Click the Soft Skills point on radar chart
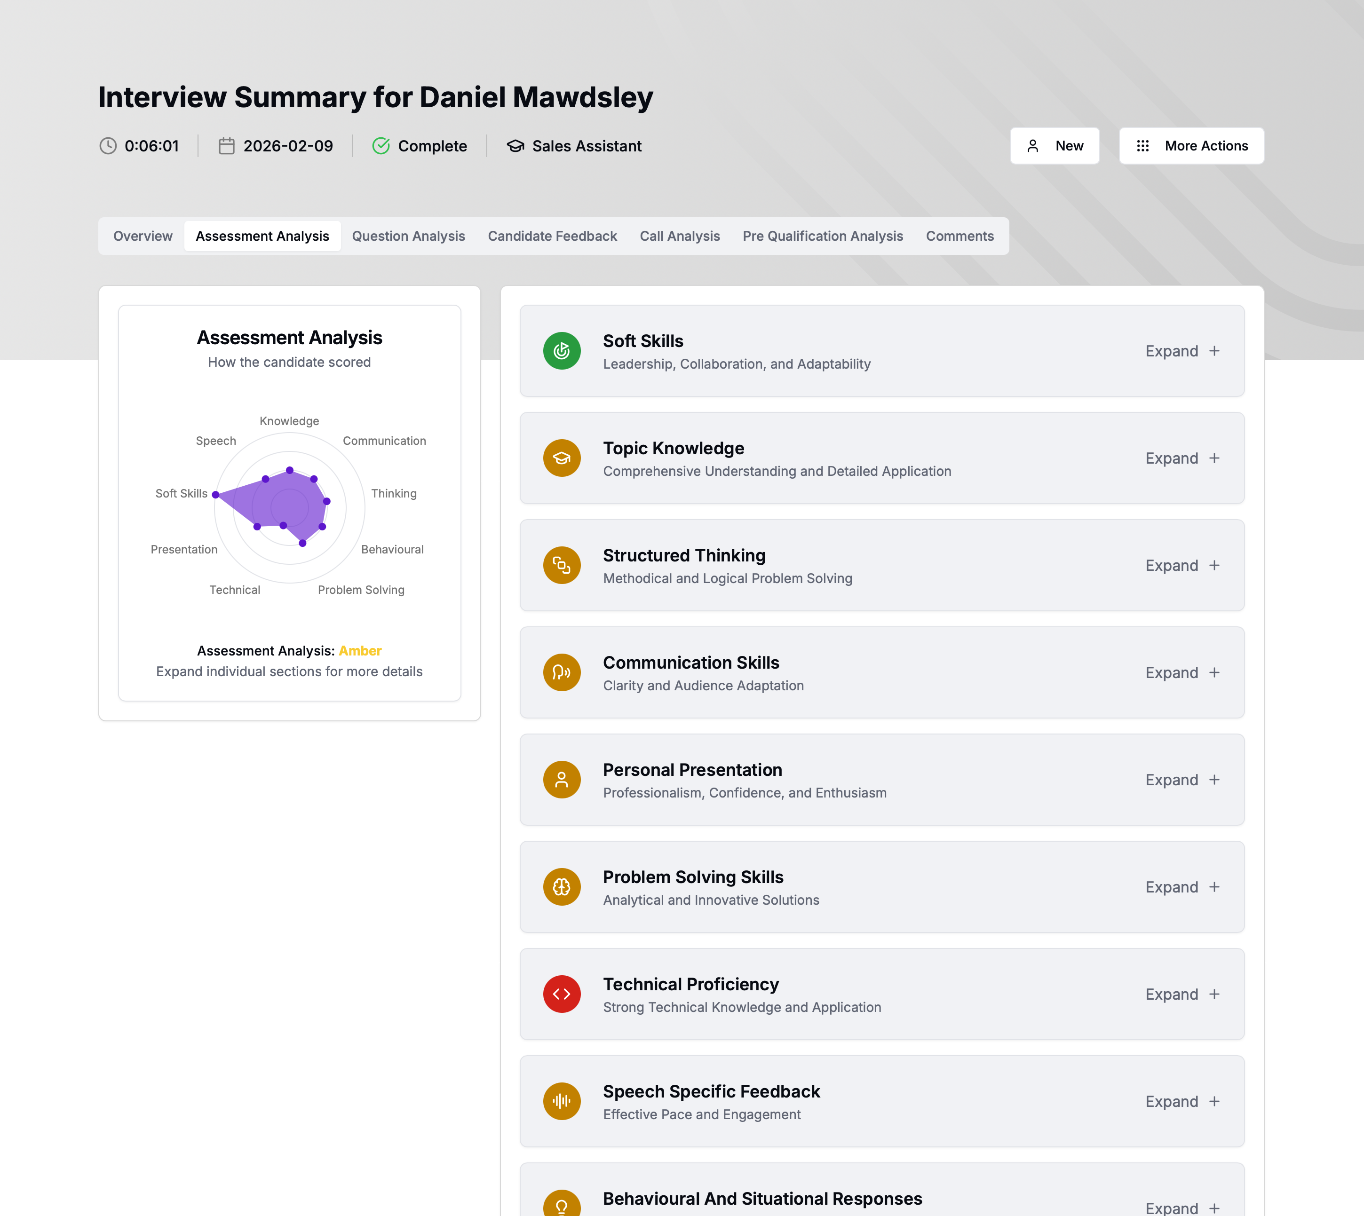Image resolution: width=1364 pixels, height=1216 pixels. [216, 494]
